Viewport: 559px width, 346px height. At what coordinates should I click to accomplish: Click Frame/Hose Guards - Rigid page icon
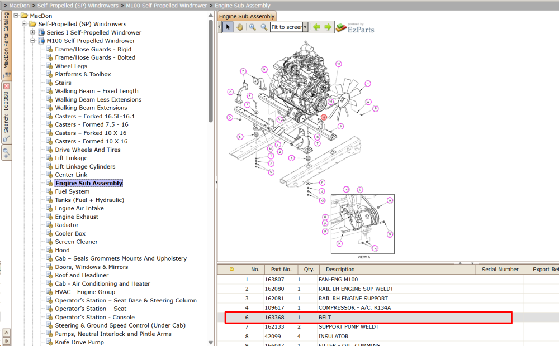point(50,49)
